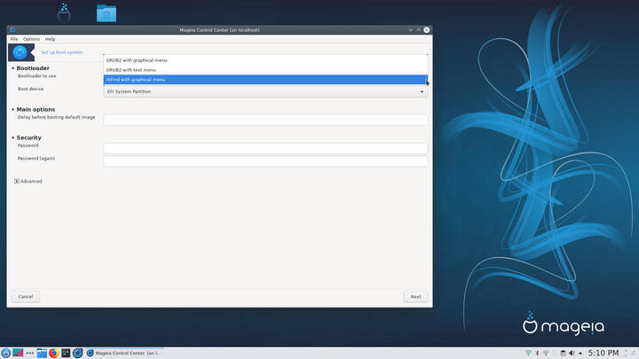Open the Mageia application launcher menu
The width and height of the screenshot is (639, 359).
click(x=5, y=353)
